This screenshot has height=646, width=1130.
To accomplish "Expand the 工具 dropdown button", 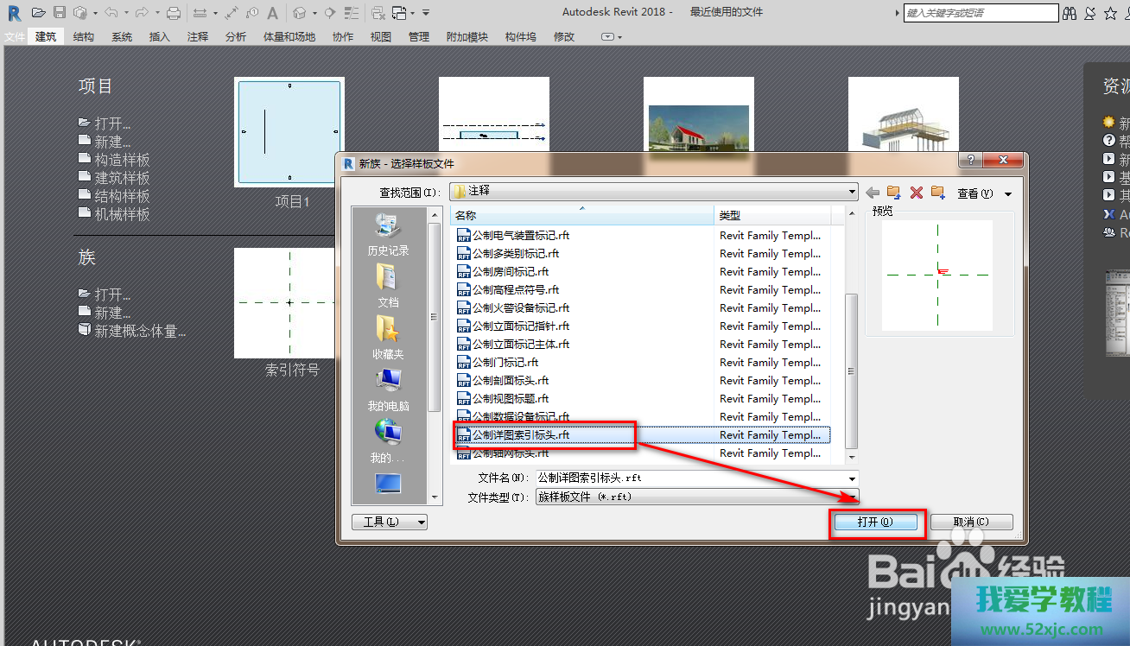I will 390,522.
